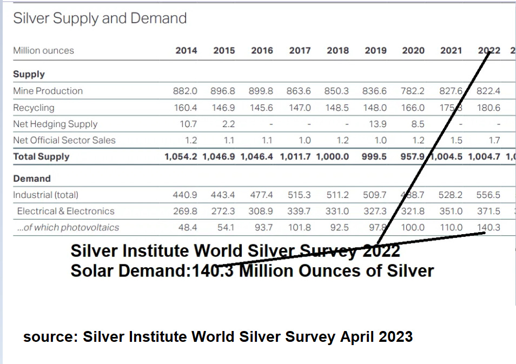Click photovoltaics value 101.8

tap(300, 228)
